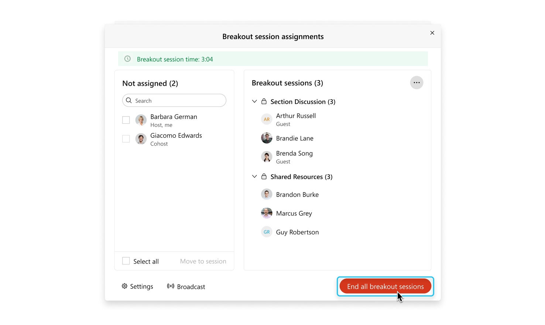The width and height of the screenshot is (545, 325).
Task: Click the lock icon next to Shared Resources
Action: 264,177
